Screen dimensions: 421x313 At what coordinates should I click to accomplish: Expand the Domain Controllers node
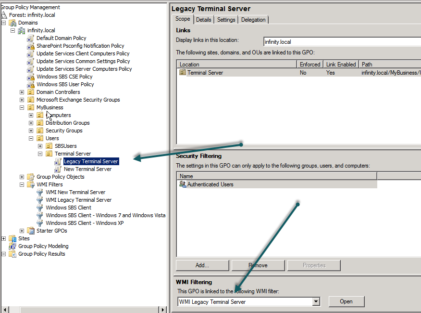pos(22,92)
